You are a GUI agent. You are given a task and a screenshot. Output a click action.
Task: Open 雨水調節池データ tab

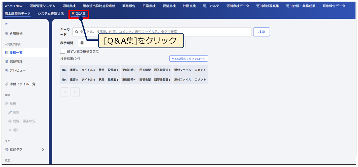pyautogui.click(x=18, y=14)
